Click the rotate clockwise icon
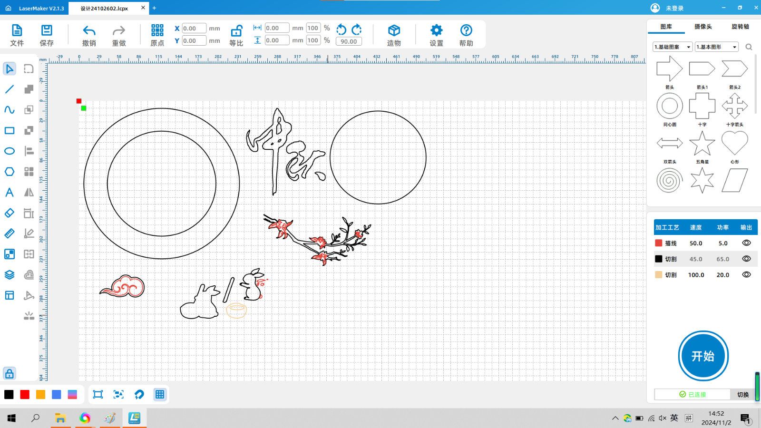761x428 pixels. [x=357, y=29]
